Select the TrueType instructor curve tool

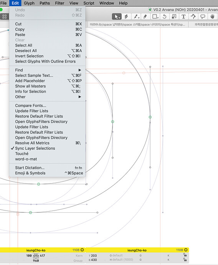pyautogui.click(x=193, y=17)
